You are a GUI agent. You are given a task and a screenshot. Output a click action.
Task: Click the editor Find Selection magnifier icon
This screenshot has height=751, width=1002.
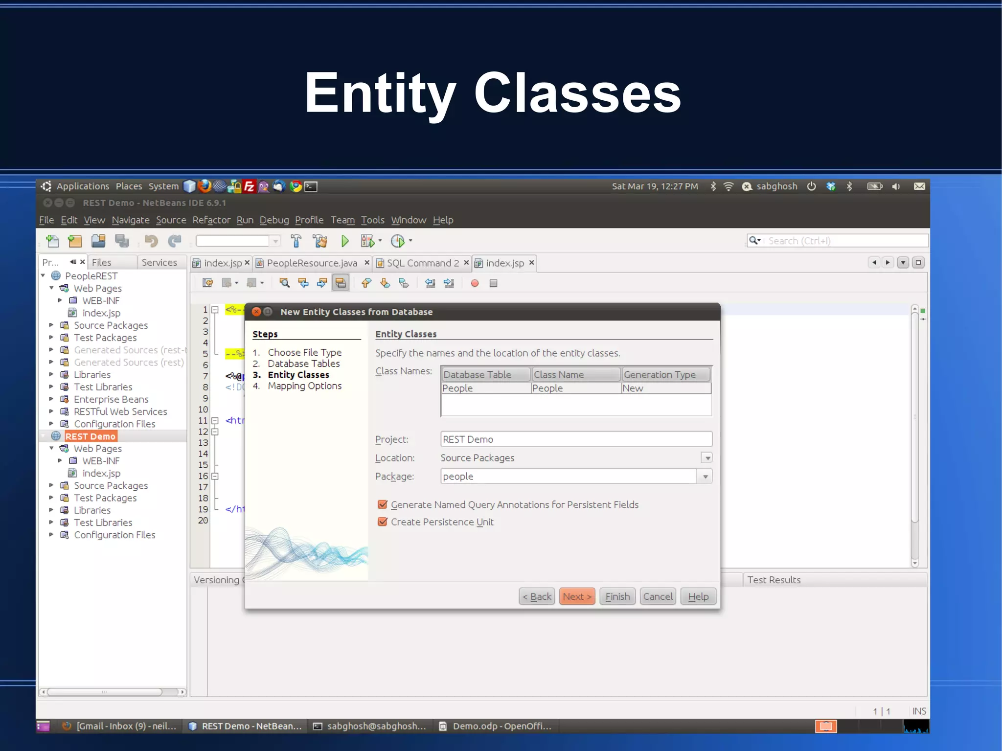(x=284, y=283)
